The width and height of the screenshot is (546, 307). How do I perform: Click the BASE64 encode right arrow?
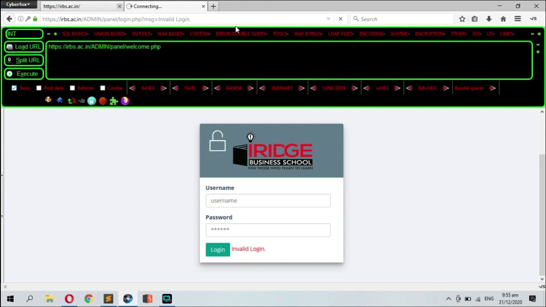point(250,88)
